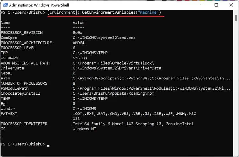This screenshot has width=239, height=157.
Task: Click the Drivers\DriverData path value
Action: coord(117,68)
